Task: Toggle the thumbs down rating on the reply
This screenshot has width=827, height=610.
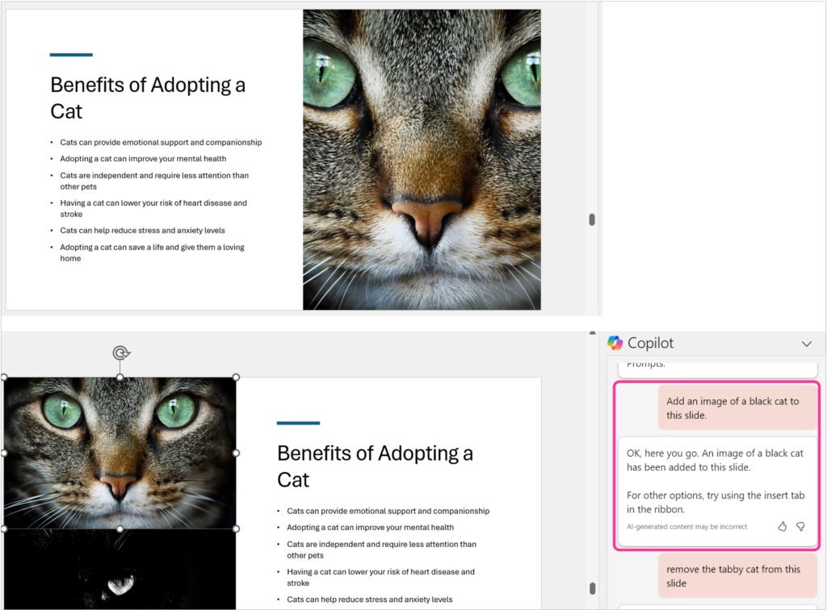Action: point(800,526)
